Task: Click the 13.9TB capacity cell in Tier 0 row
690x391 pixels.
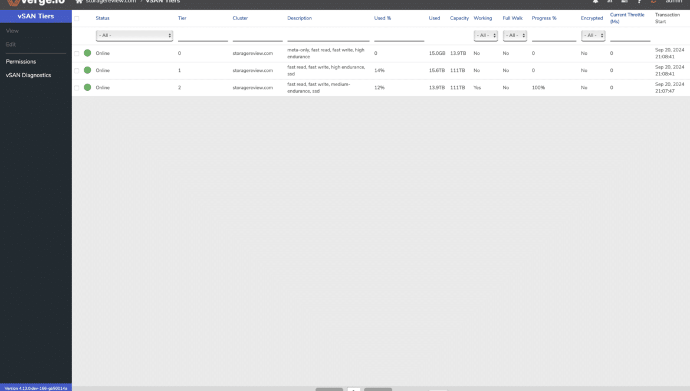Action: [x=458, y=53]
